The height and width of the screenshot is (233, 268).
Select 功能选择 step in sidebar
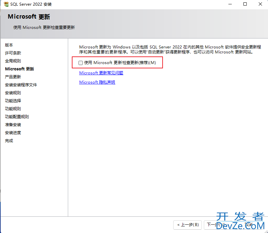coord(13,101)
